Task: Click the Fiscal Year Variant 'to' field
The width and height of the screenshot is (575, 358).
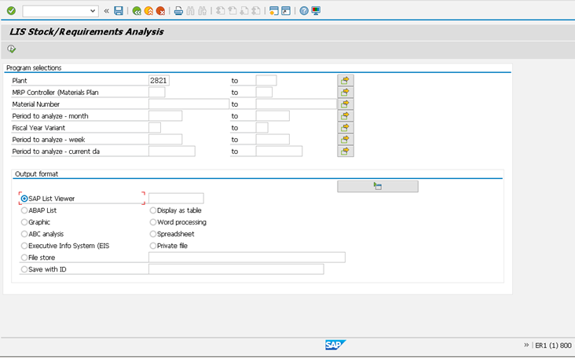Action: [x=262, y=127]
